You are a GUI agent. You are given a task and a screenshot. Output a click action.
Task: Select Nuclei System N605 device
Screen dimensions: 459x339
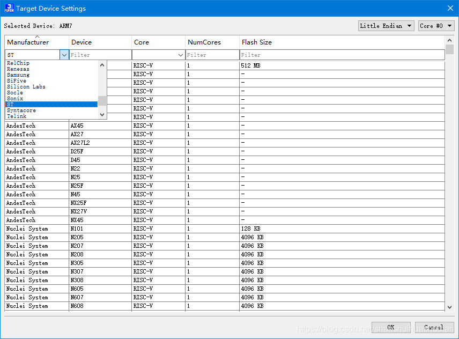pyautogui.click(x=225, y=289)
